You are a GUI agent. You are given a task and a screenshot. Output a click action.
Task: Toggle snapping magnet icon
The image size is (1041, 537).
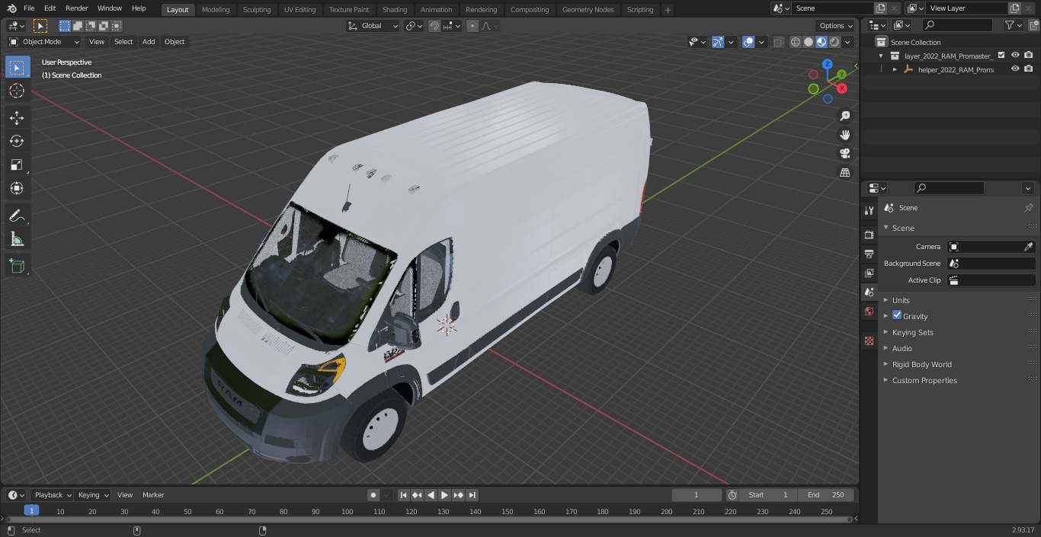click(x=434, y=26)
